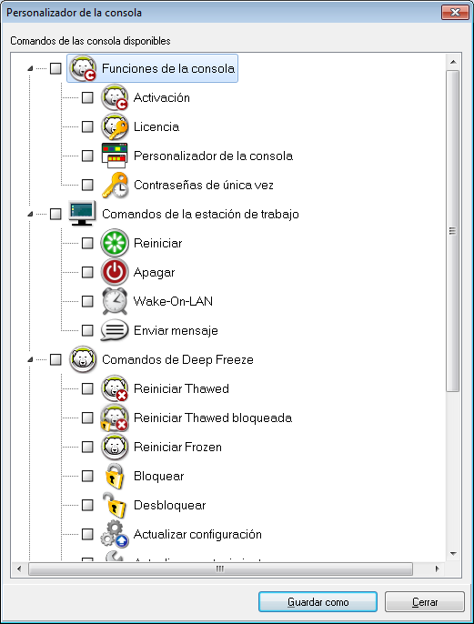The height and width of the screenshot is (624, 474).
Task: Collapse Comandos de la estación de trabajo
Action: click(x=30, y=214)
